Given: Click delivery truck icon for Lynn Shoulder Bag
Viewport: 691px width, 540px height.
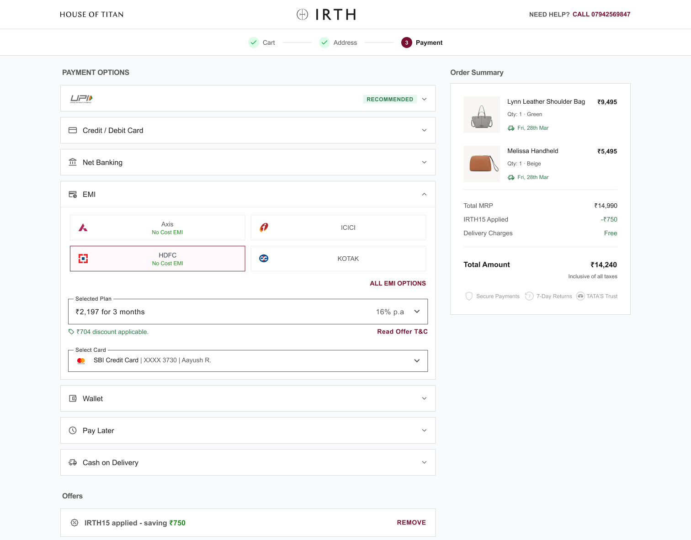Looking at the screenshot, I should [511, 128].
